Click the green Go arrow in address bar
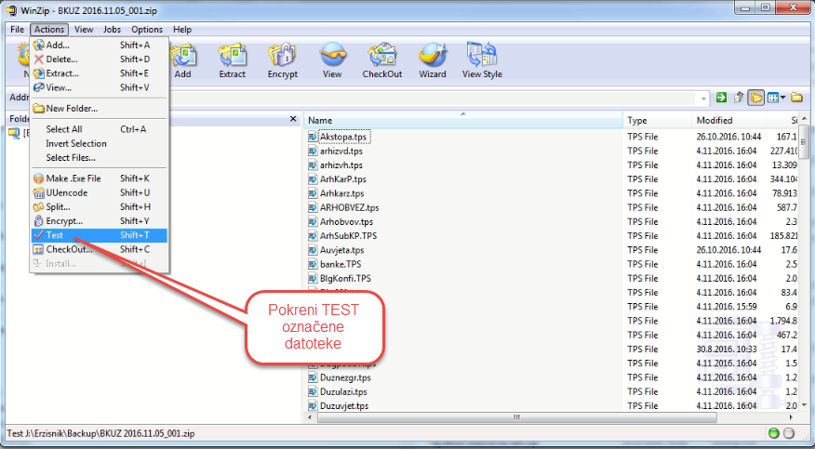 (x=721, y=98)
